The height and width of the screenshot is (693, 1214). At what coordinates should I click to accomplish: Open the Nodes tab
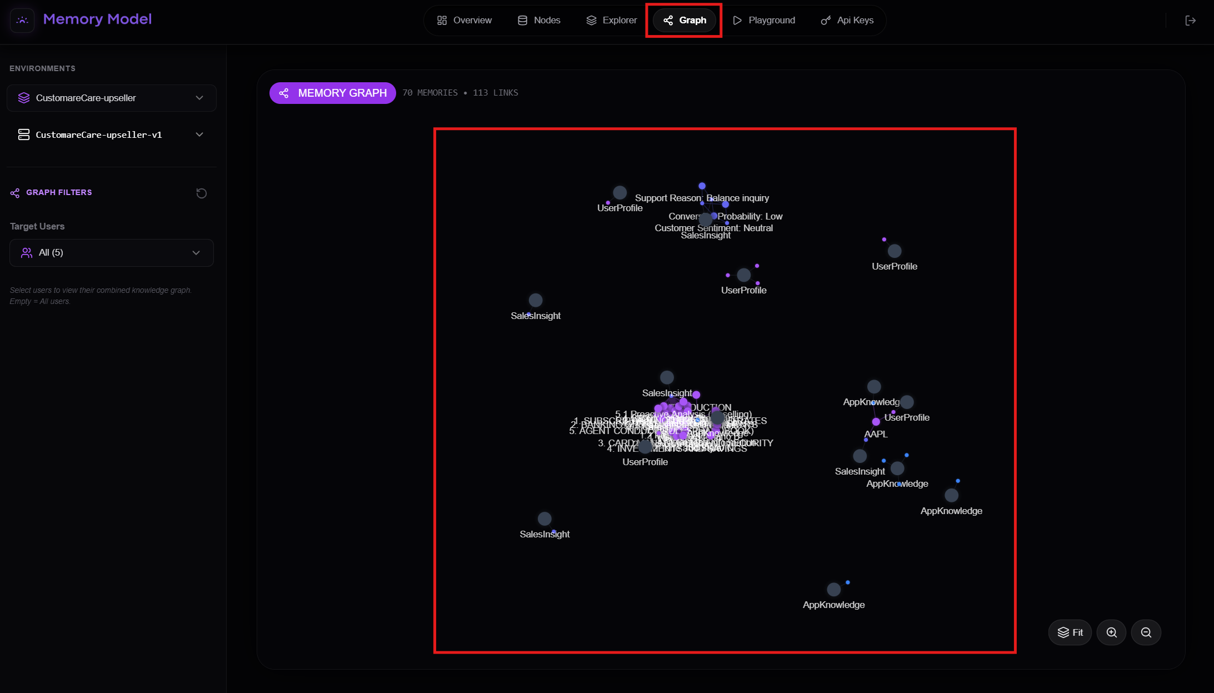tap(539, 21)
